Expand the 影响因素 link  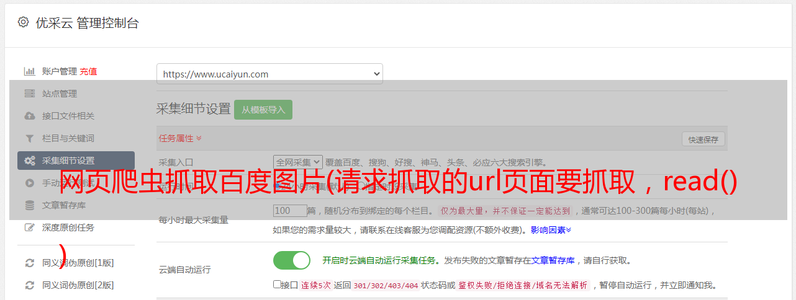(551, 230)
